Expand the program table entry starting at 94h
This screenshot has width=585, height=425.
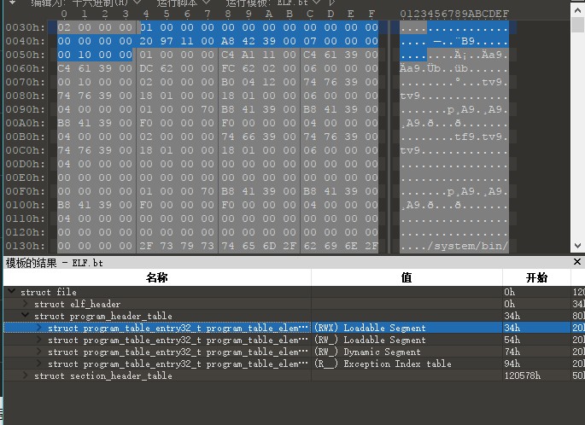[x=39, y=363]
